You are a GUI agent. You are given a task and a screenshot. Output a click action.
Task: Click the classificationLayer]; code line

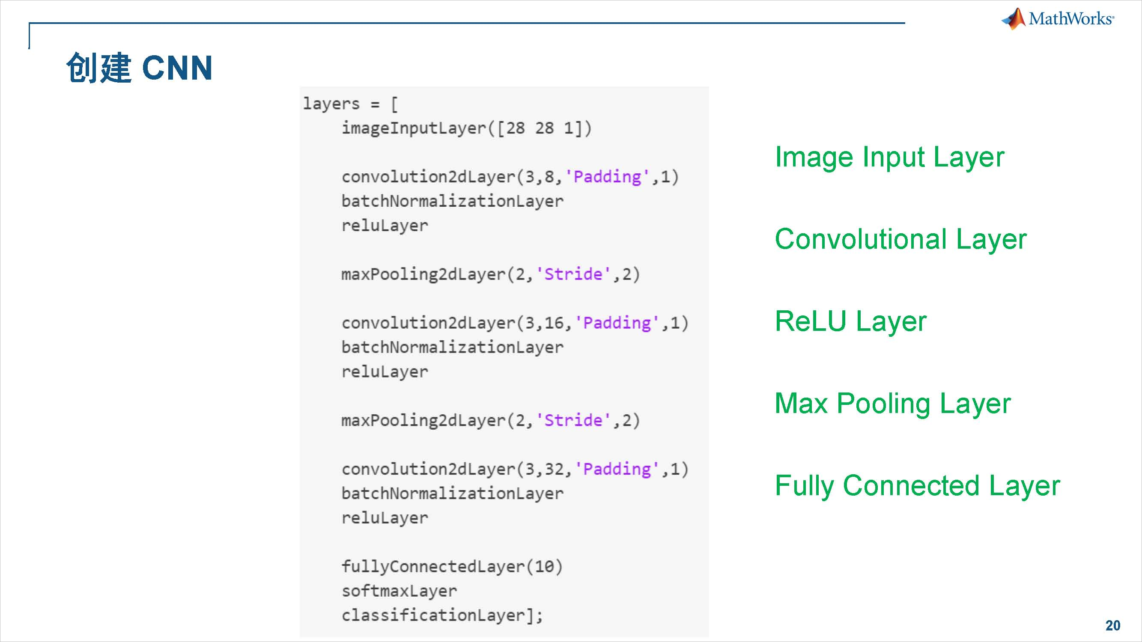[x=442, y=615]
